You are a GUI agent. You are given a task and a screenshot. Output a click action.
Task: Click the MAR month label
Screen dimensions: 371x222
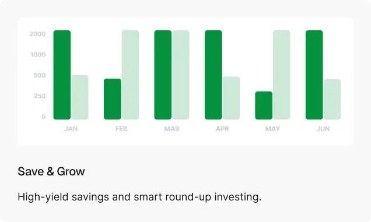click(x=171, y=129)
